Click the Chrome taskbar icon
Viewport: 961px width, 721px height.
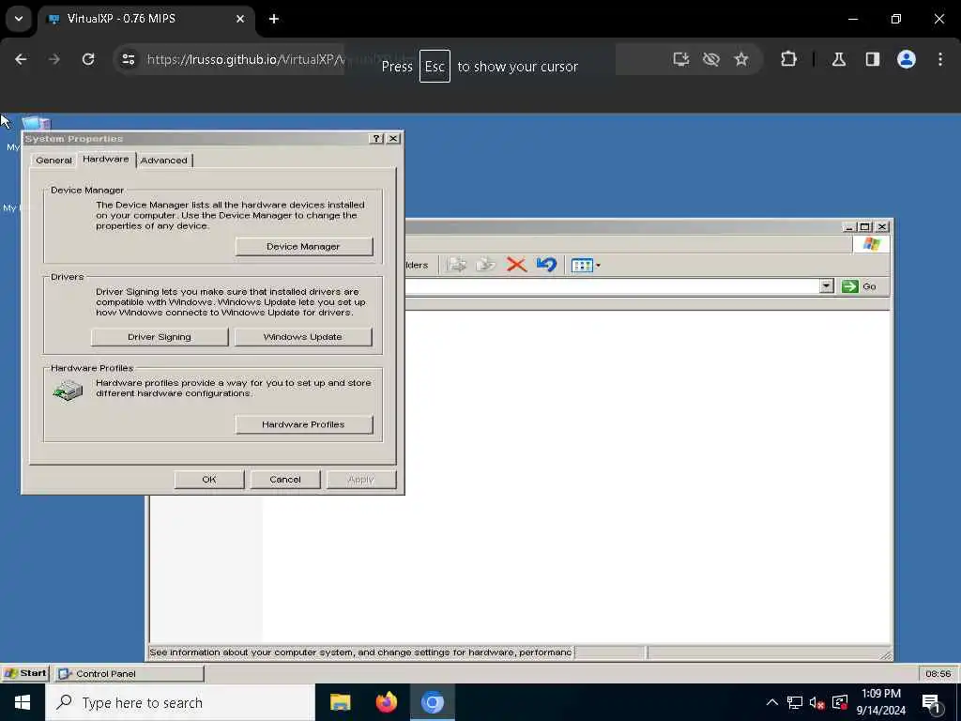point(432,702)
